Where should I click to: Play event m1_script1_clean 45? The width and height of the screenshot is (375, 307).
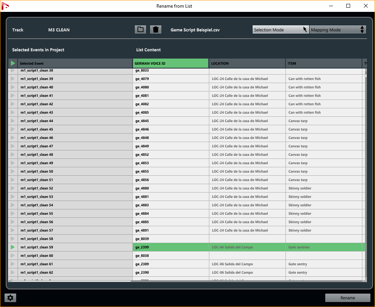coord(13,129)
